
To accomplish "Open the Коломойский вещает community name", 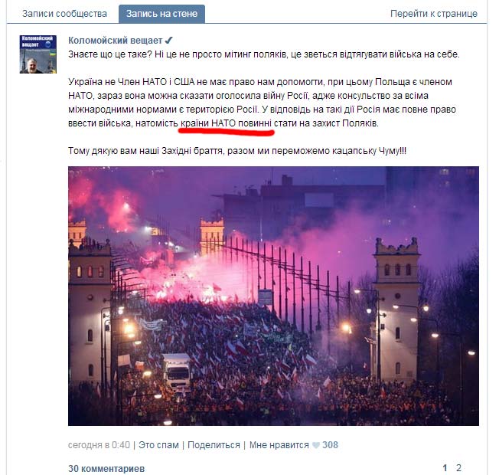I will [x=116, y=41].
